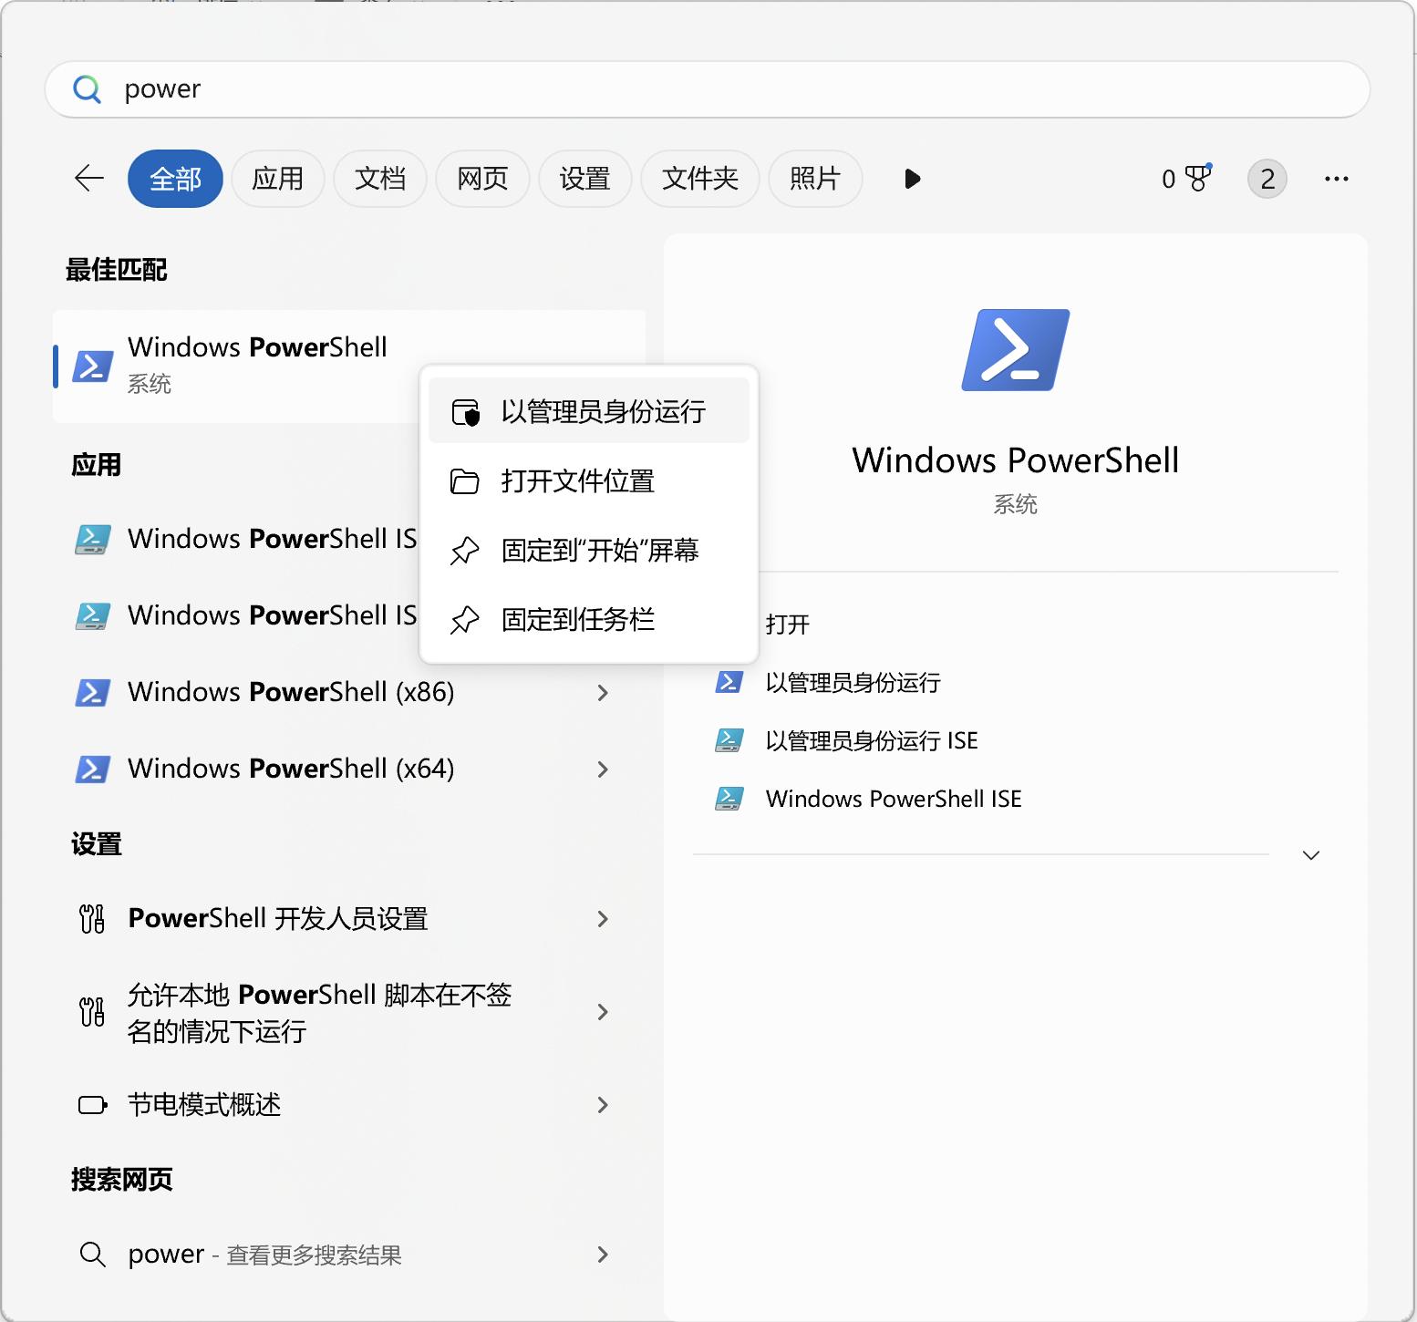Screen dimensions: 1417x1322
Task: Click the pin icon beside 固定到任务栏
Action: [x=465, y=620]
